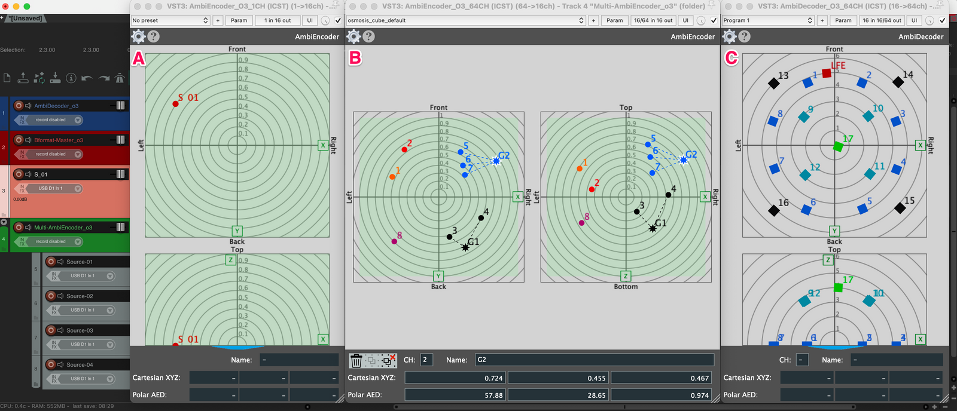Viewport: 957px width, 411px height.
Task: Arm record on the S_01 track
Action: (x=19, y=174)
